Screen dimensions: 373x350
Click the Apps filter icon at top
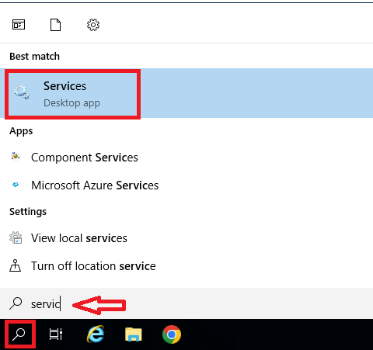[x=19, y=25]
